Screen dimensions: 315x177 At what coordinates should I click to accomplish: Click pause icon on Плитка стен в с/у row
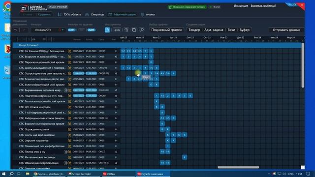click(65, 152)
